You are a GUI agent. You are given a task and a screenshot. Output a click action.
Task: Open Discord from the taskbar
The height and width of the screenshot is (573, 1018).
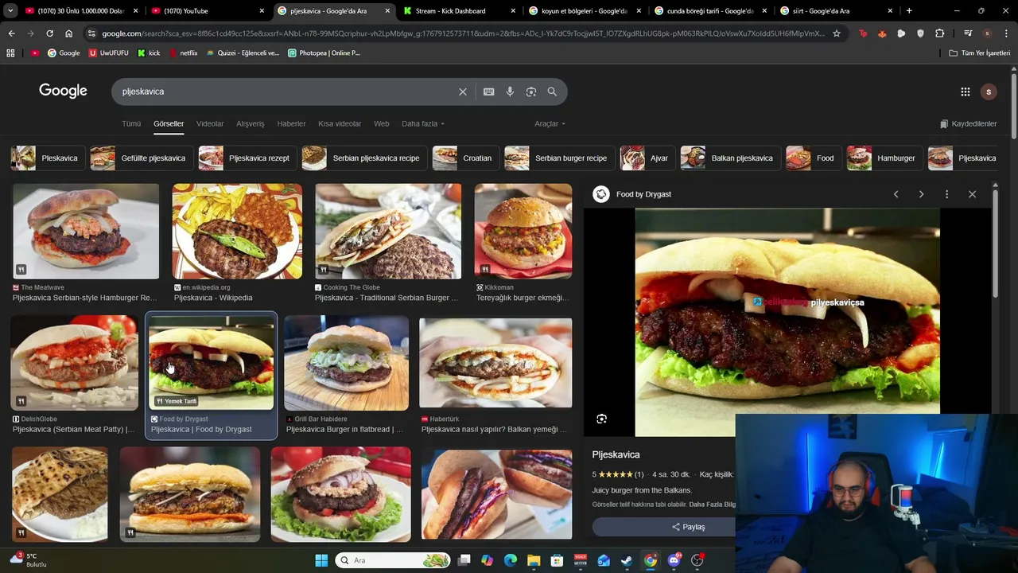pyautogui.click(x=674, y=560)
